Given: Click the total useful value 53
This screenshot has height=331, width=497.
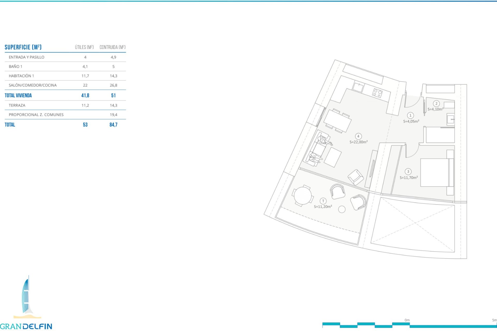Looking at the screenshot, I should (85, 125).
